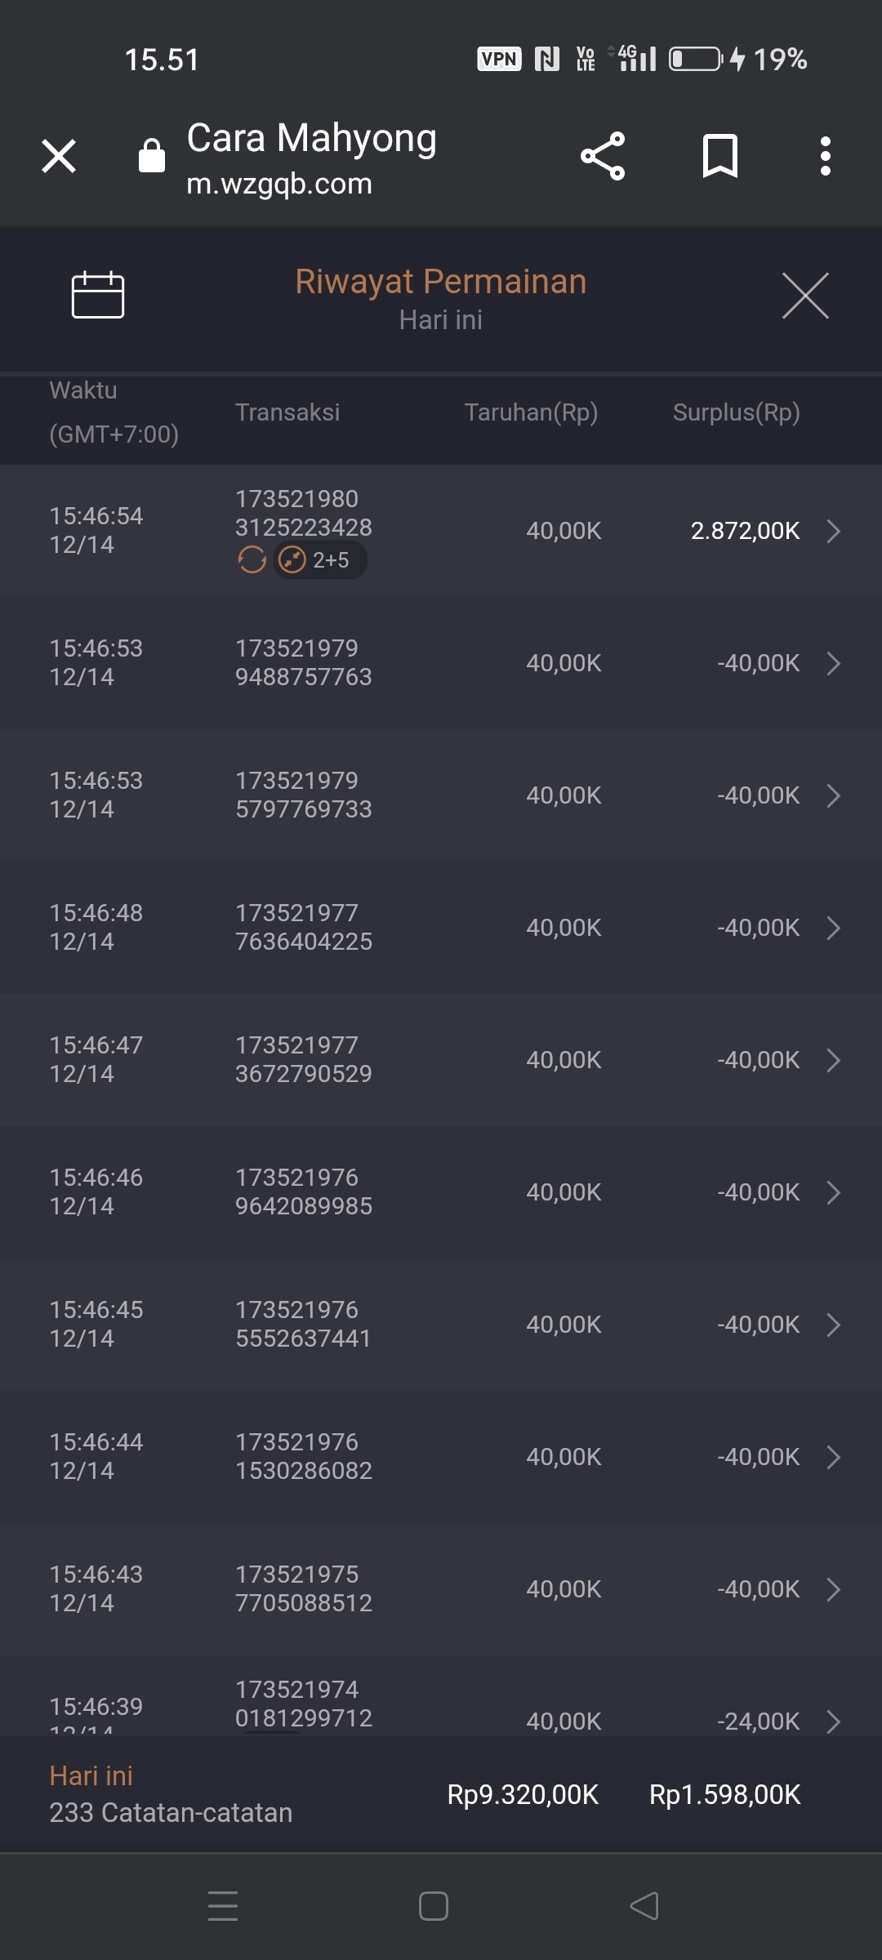Expand details for transaction ending 7636404225
Screen dimensions: 882x1960
point(833,928)
